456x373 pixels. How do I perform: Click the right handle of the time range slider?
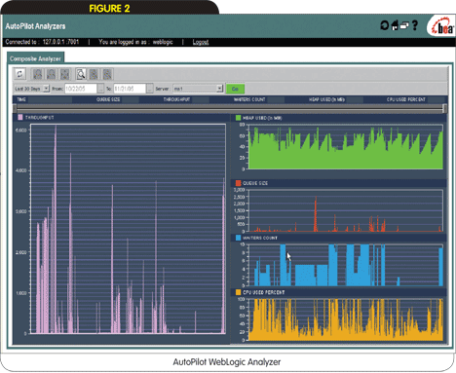[444, 108]
